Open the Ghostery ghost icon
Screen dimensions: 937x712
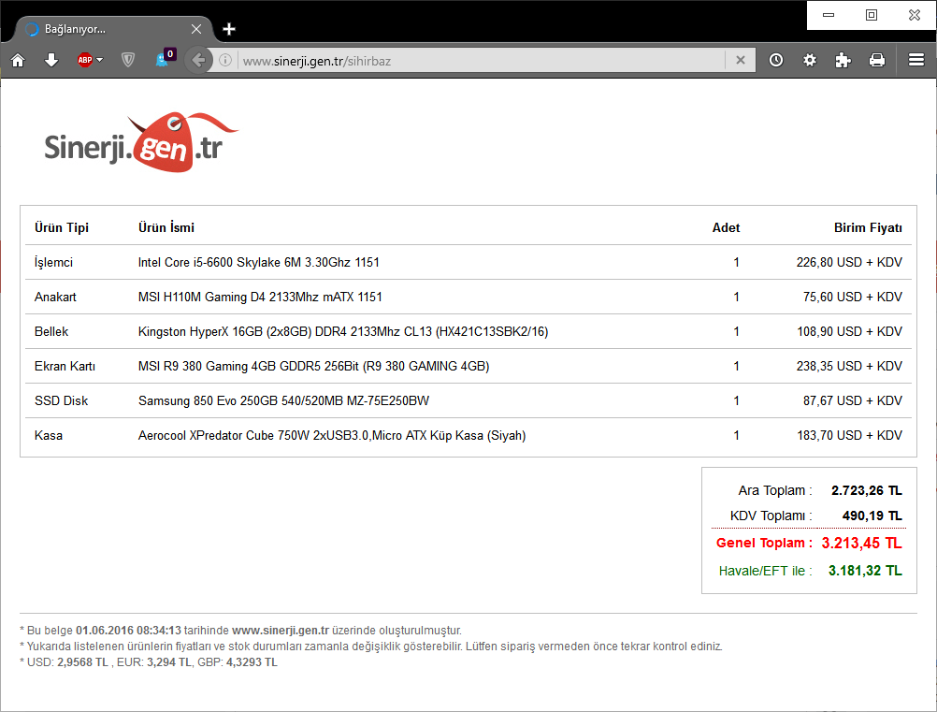coord(165,58)
